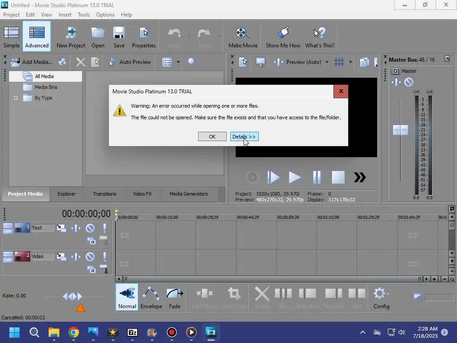Select the Fade tool

(174, 297)
